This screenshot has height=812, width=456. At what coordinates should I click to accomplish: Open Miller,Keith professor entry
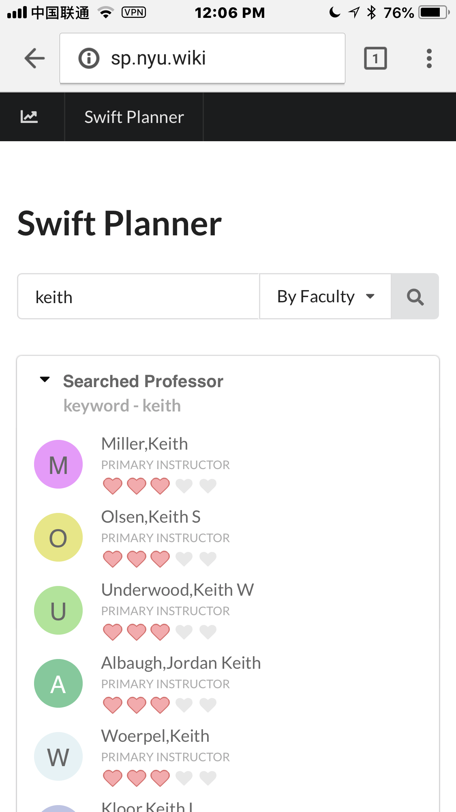tap(144, 444)
